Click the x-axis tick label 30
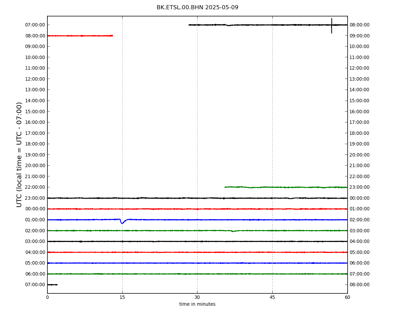The image size is (395, 326). point(197,297)
